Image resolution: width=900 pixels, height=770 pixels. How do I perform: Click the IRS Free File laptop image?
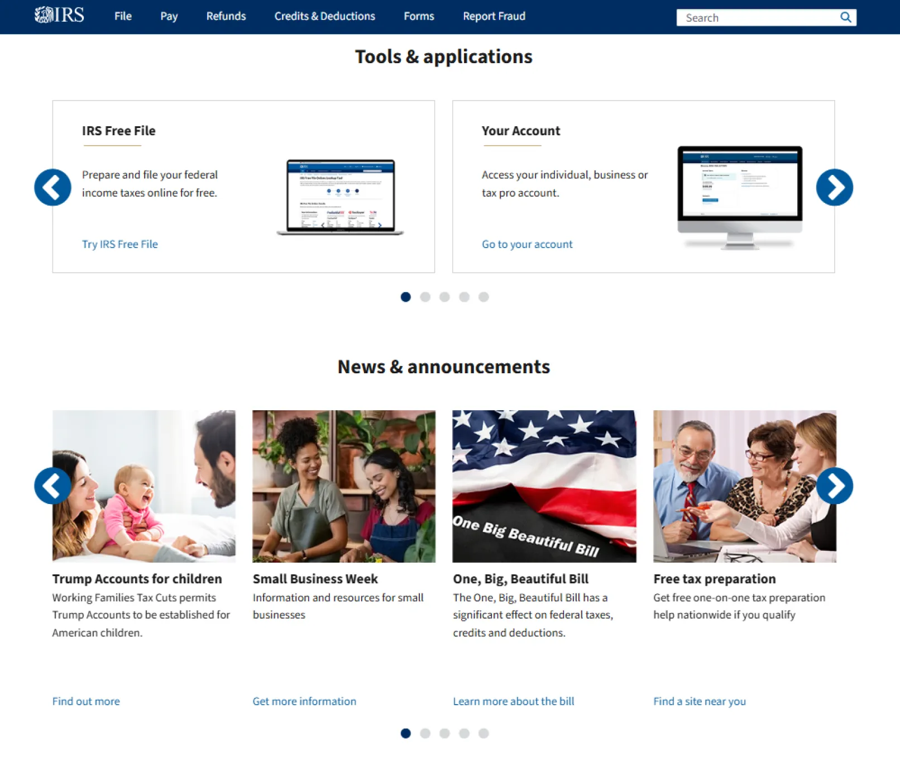(x=340, y=197)
